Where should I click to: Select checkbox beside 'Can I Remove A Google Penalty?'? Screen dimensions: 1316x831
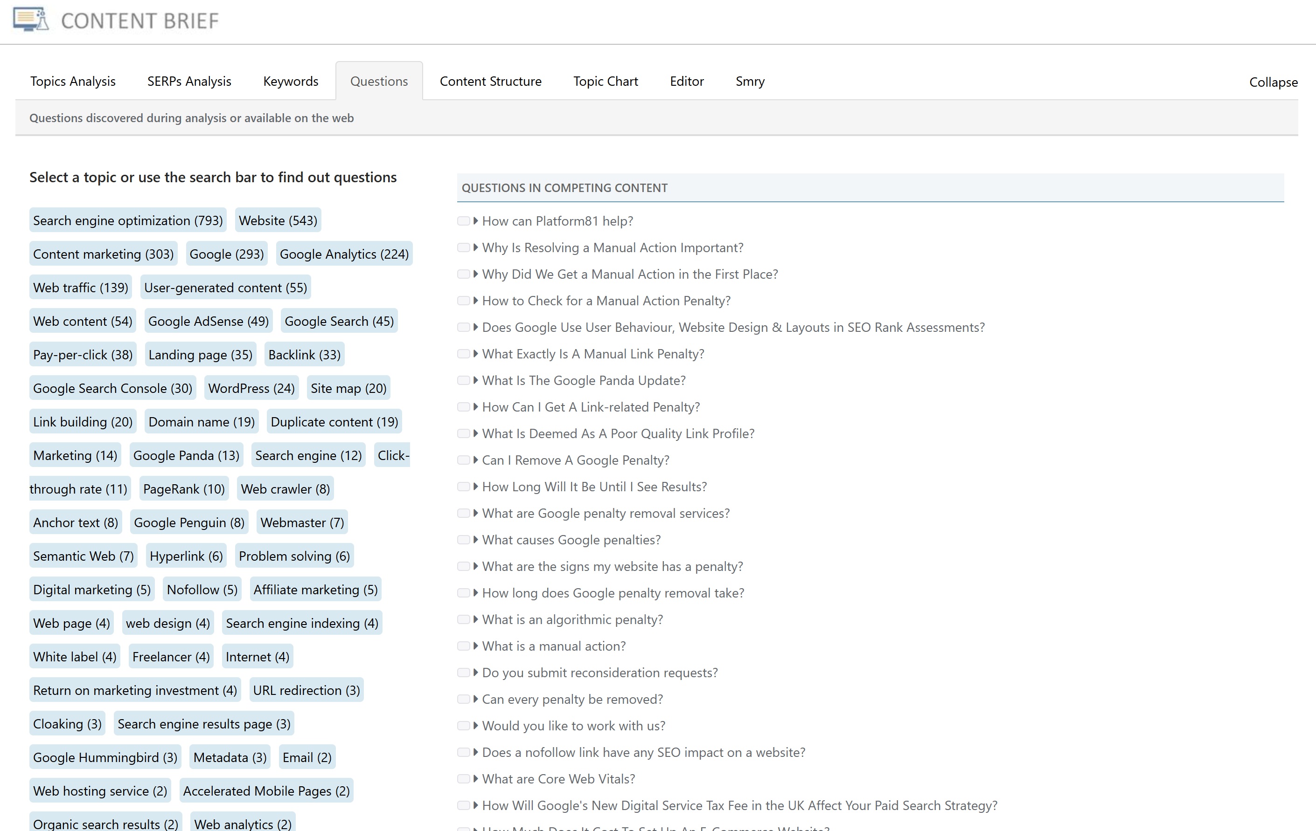point(463,460)
